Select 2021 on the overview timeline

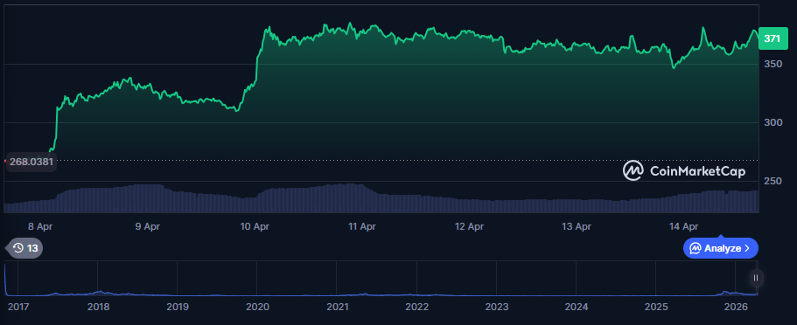[x=338, y=307]
